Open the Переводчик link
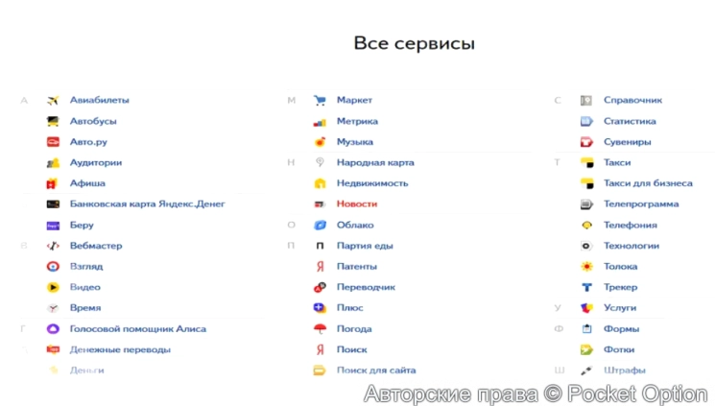The height and width of the screenshot is (406, 715). coord(366,287)
